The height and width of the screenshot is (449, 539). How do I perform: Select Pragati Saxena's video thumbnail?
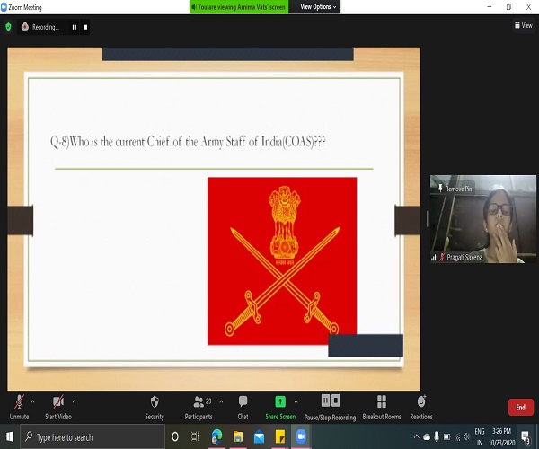pyautogui.click(x=482, y=219)
